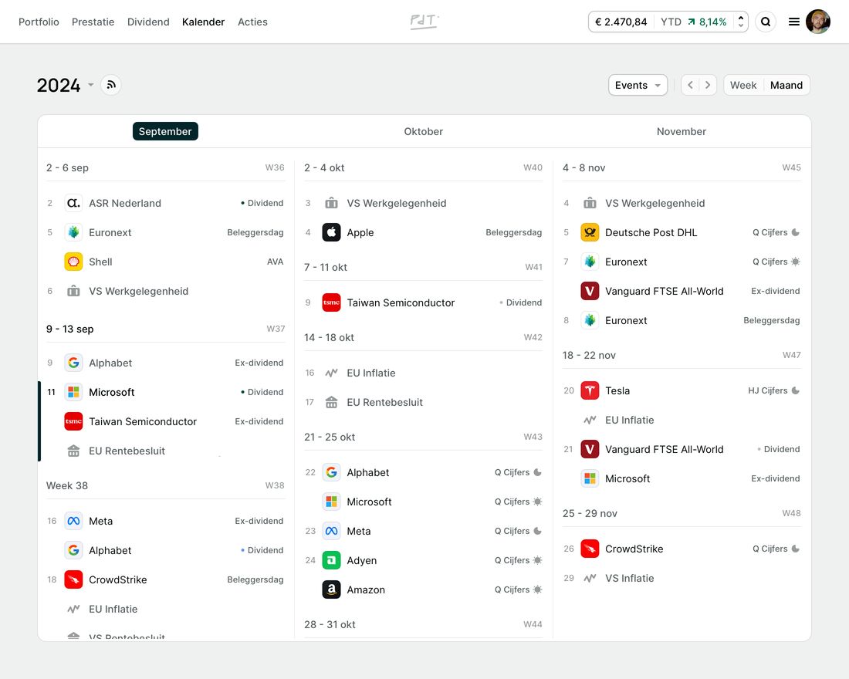
Task: Click the PdT logo in header
Action: click(424, 22)
